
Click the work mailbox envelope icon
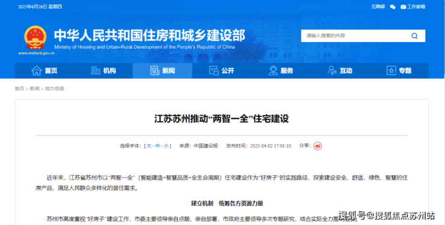tap(403, 7)
